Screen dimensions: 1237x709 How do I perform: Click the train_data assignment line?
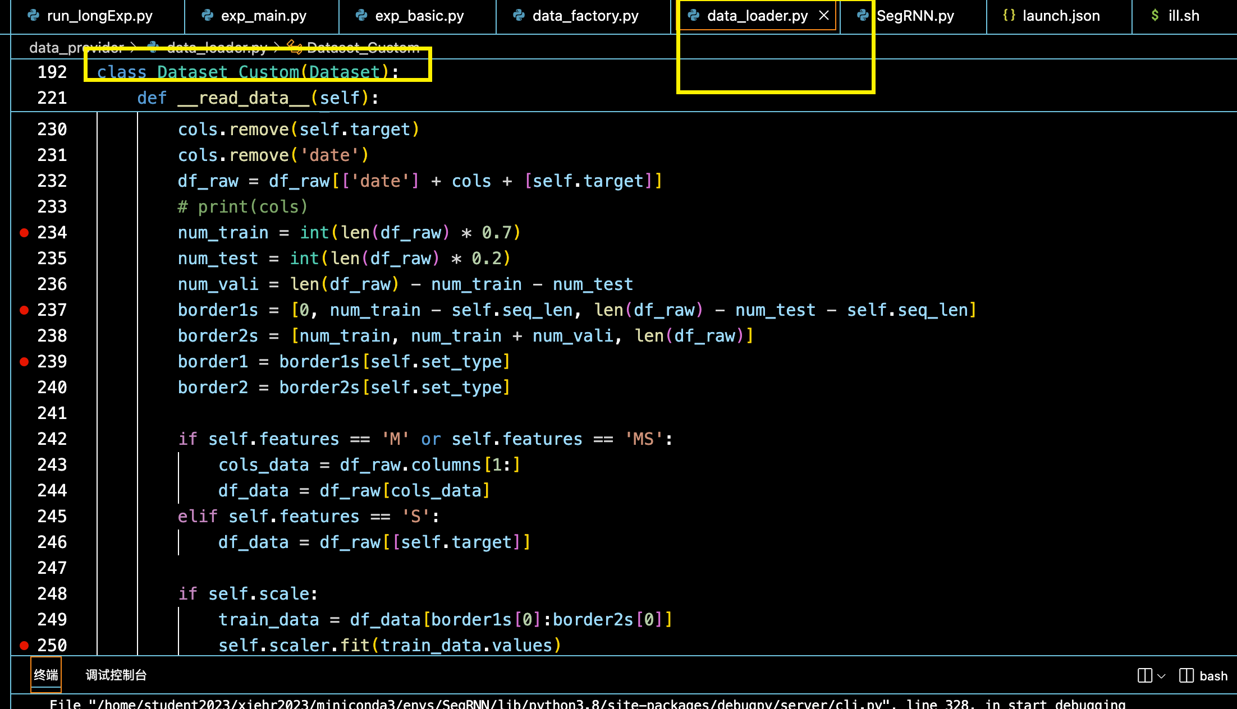[446, 620]
